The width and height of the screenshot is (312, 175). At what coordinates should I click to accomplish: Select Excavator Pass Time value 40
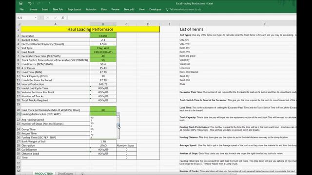coord(103,56)
